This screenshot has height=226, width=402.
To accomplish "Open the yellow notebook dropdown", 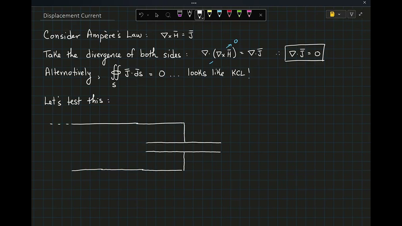I will click(x=335, y=14).
